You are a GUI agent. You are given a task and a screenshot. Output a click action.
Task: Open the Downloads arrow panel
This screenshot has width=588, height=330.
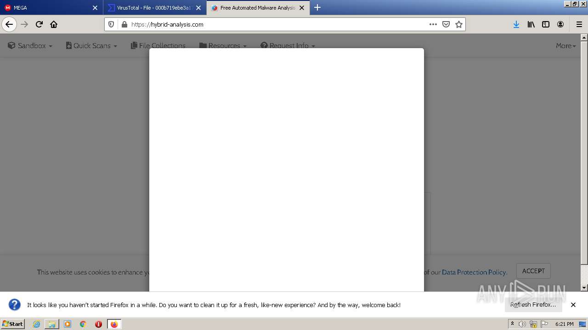coord(516,24)
